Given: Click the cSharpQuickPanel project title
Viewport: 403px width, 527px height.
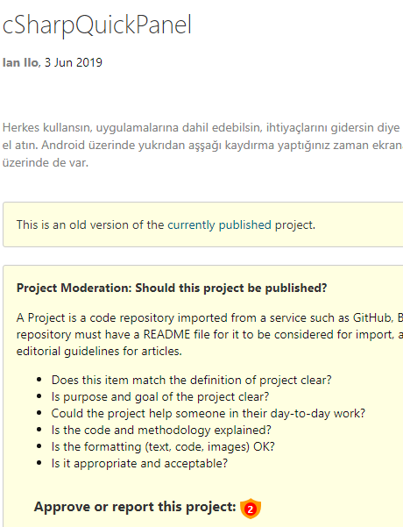Looking at the screenshot, I should click(x=97, y=25).
